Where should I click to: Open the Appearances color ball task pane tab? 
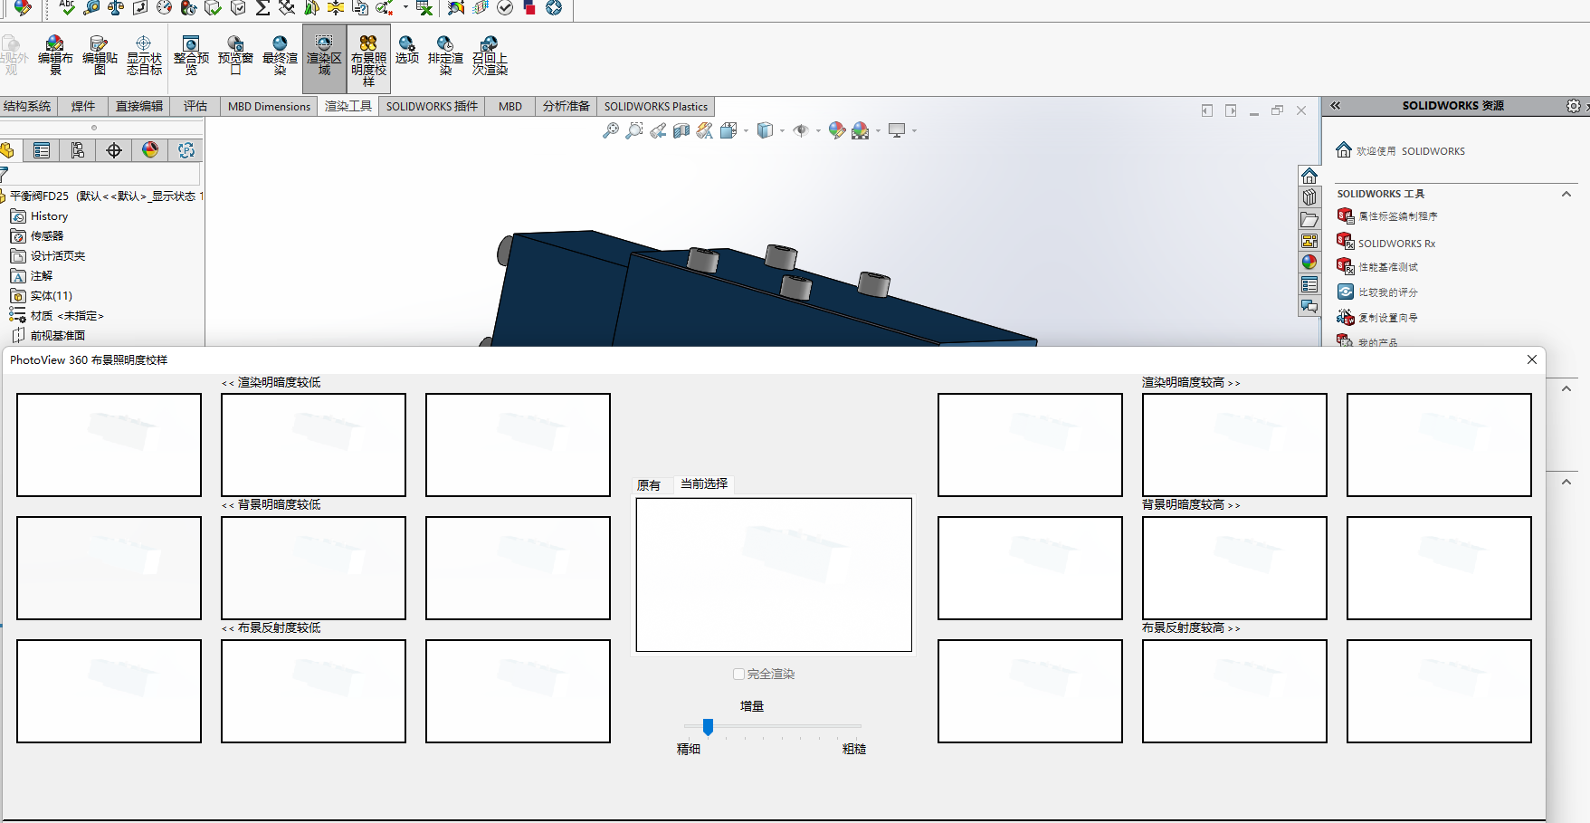1309,263
